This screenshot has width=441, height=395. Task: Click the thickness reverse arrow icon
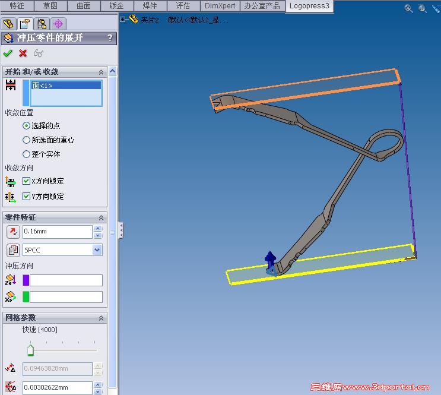pyautogui.click(x=13, y=232)
